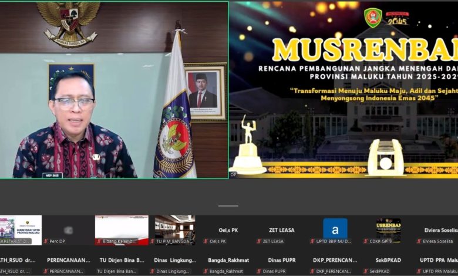The image size is (458, 276).
Task: Click the muted mic icon next to Dinas PUPR
Action: pyautogui.click(x=258, y=271)
